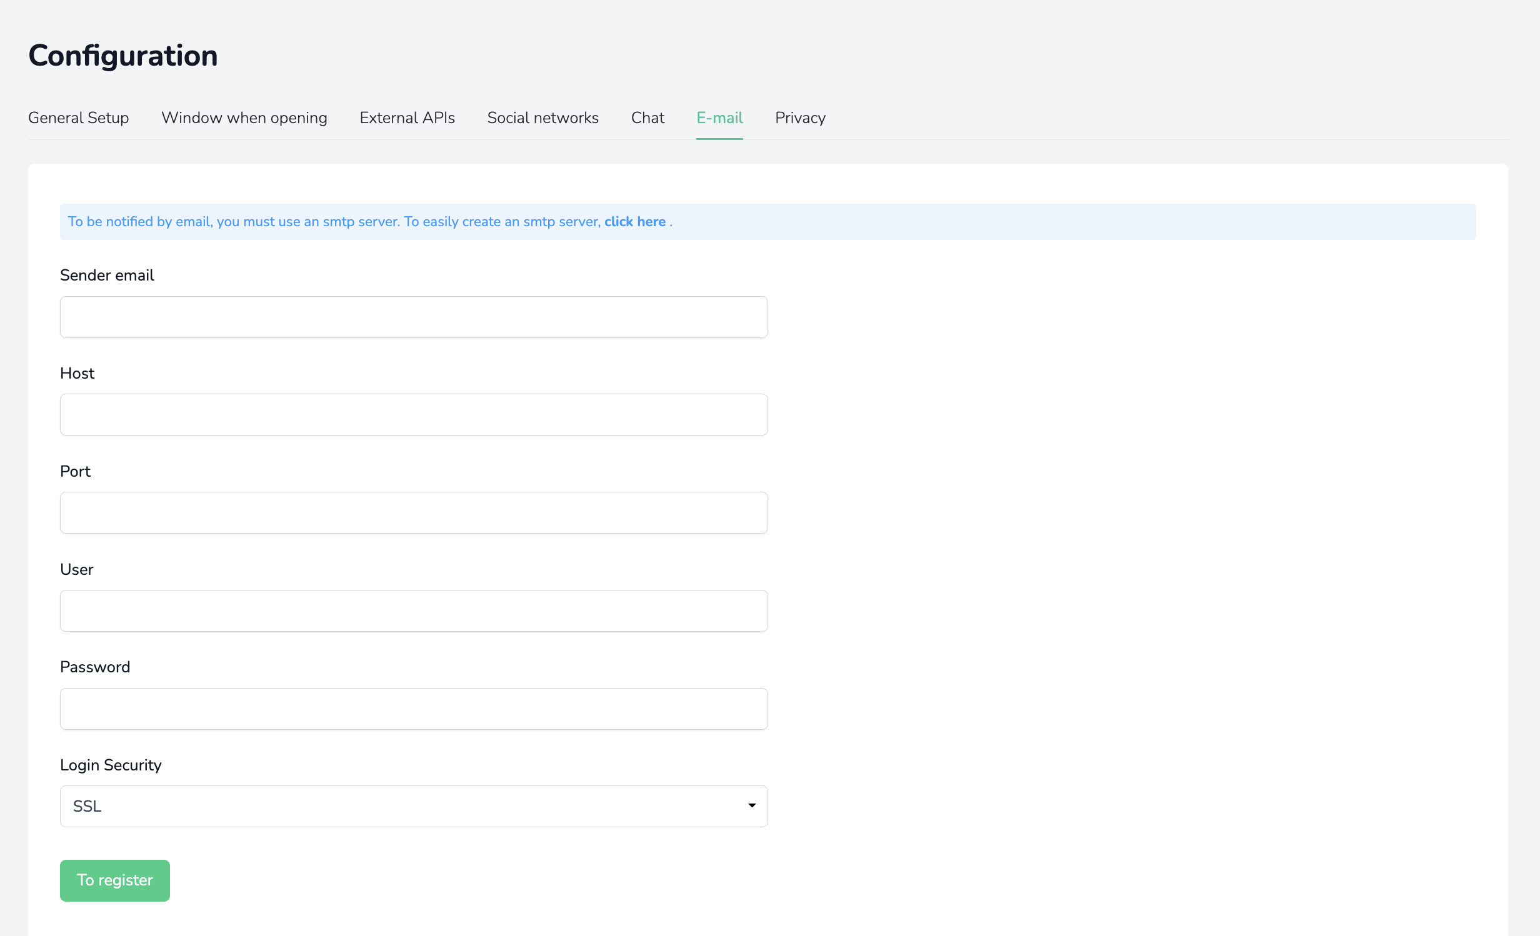
Task: Click the Configuration page heading
Action: click(x=123, y=56)
